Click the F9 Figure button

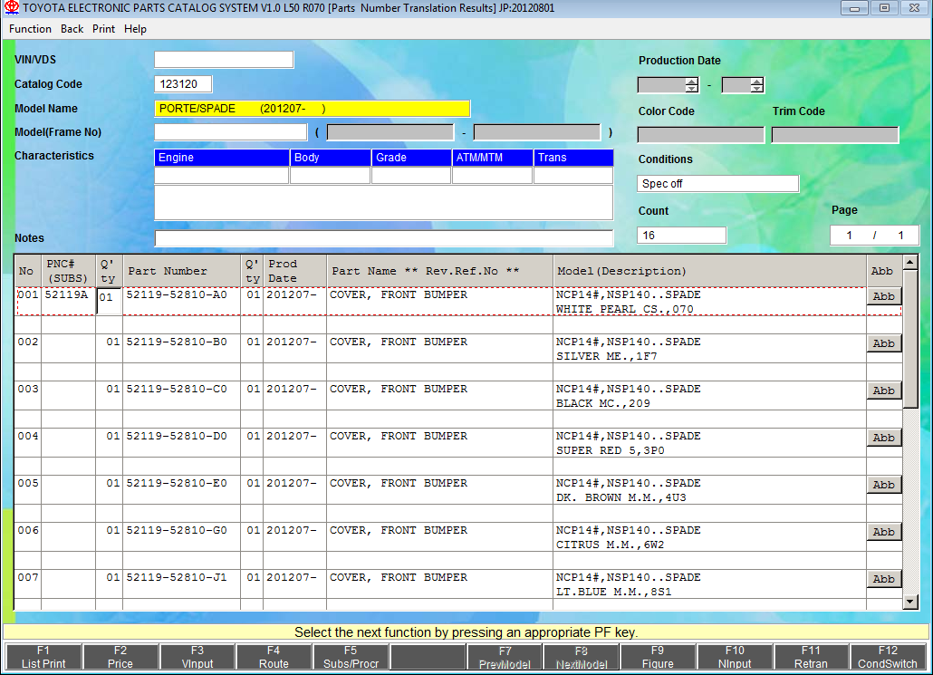point(658,657)
